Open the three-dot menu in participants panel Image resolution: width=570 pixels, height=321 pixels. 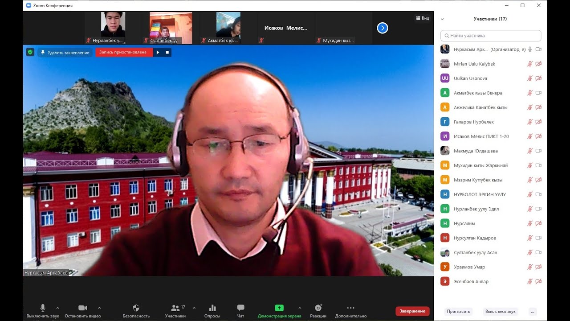point(533,312)
